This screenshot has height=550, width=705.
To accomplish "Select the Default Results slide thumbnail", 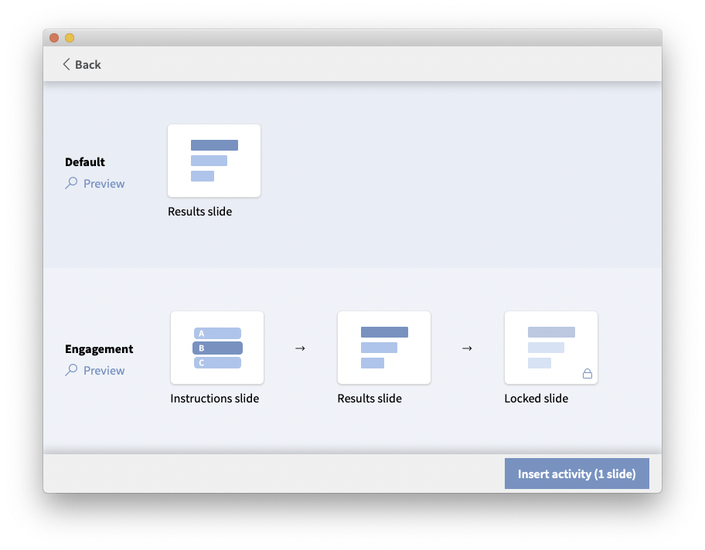I will click(214, 160).
